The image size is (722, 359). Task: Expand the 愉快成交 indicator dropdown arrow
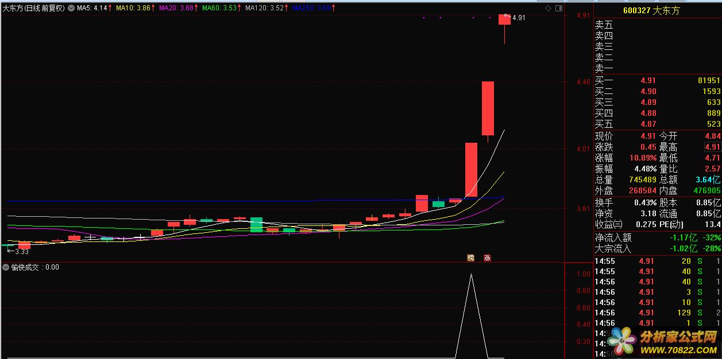coord(6,267)
